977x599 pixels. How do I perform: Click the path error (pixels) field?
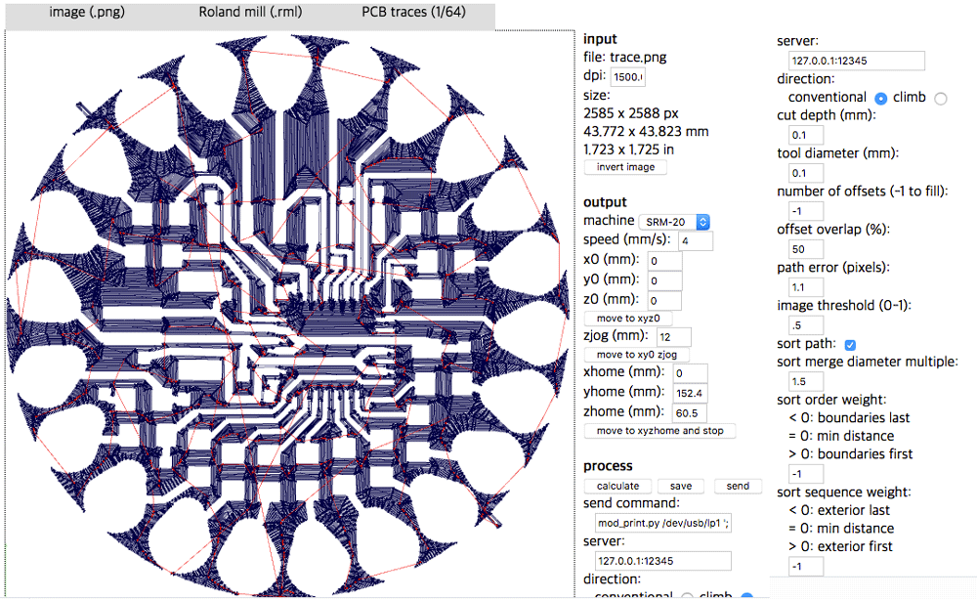point(806,287)
